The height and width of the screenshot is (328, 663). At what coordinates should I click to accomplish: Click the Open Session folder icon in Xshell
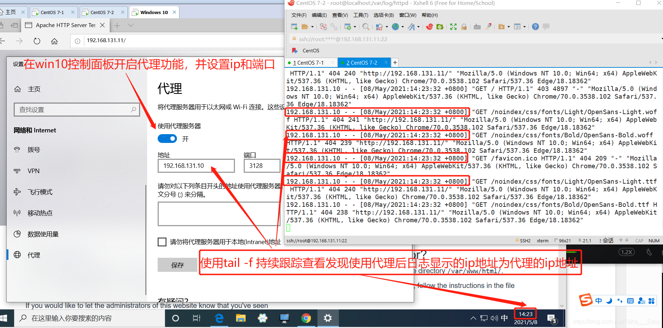point(305,27)
